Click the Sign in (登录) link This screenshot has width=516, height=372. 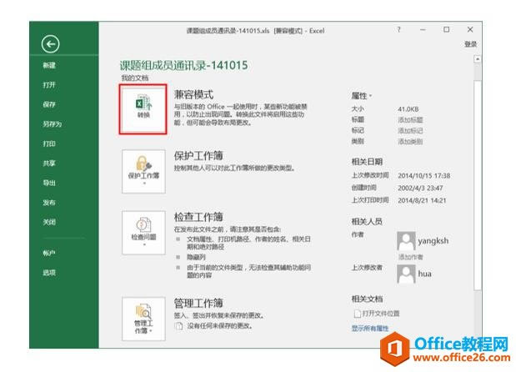pos(471,44)
